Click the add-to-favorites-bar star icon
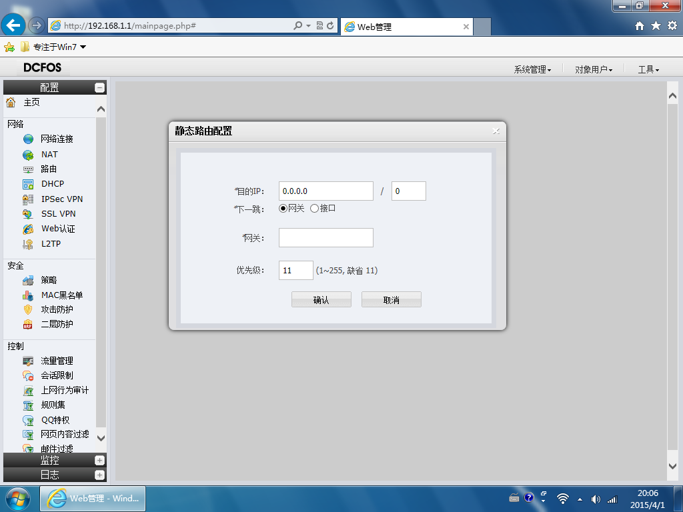Viewport: 683px width, 512px height. pos(9,47)
